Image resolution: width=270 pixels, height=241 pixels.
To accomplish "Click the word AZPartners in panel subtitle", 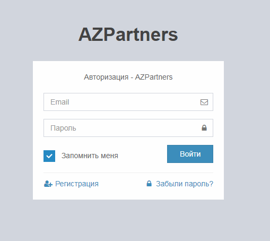I will click(154, 77).
